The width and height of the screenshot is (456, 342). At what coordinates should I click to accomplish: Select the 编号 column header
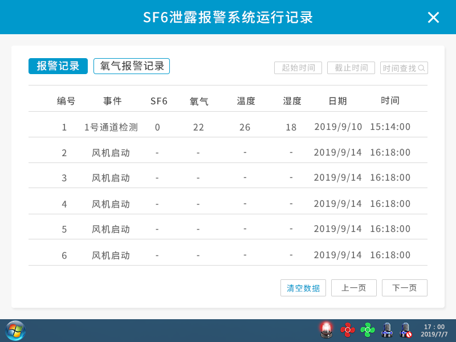(x=66, y=101)
